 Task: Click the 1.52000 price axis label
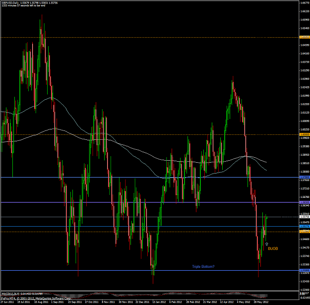[x=305, y=290]
